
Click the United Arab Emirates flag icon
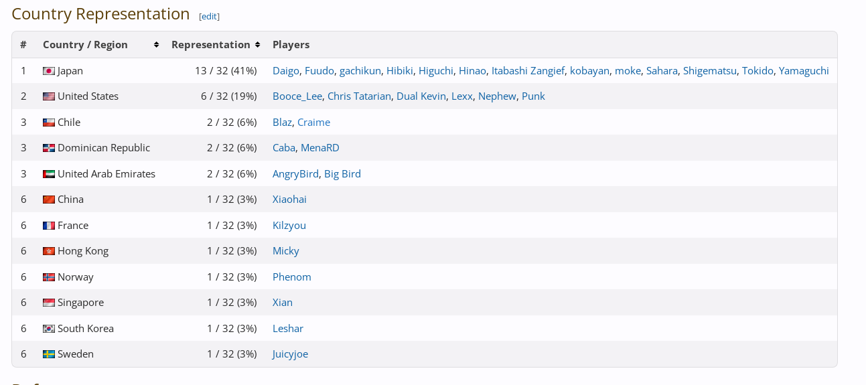coord(49,174)
